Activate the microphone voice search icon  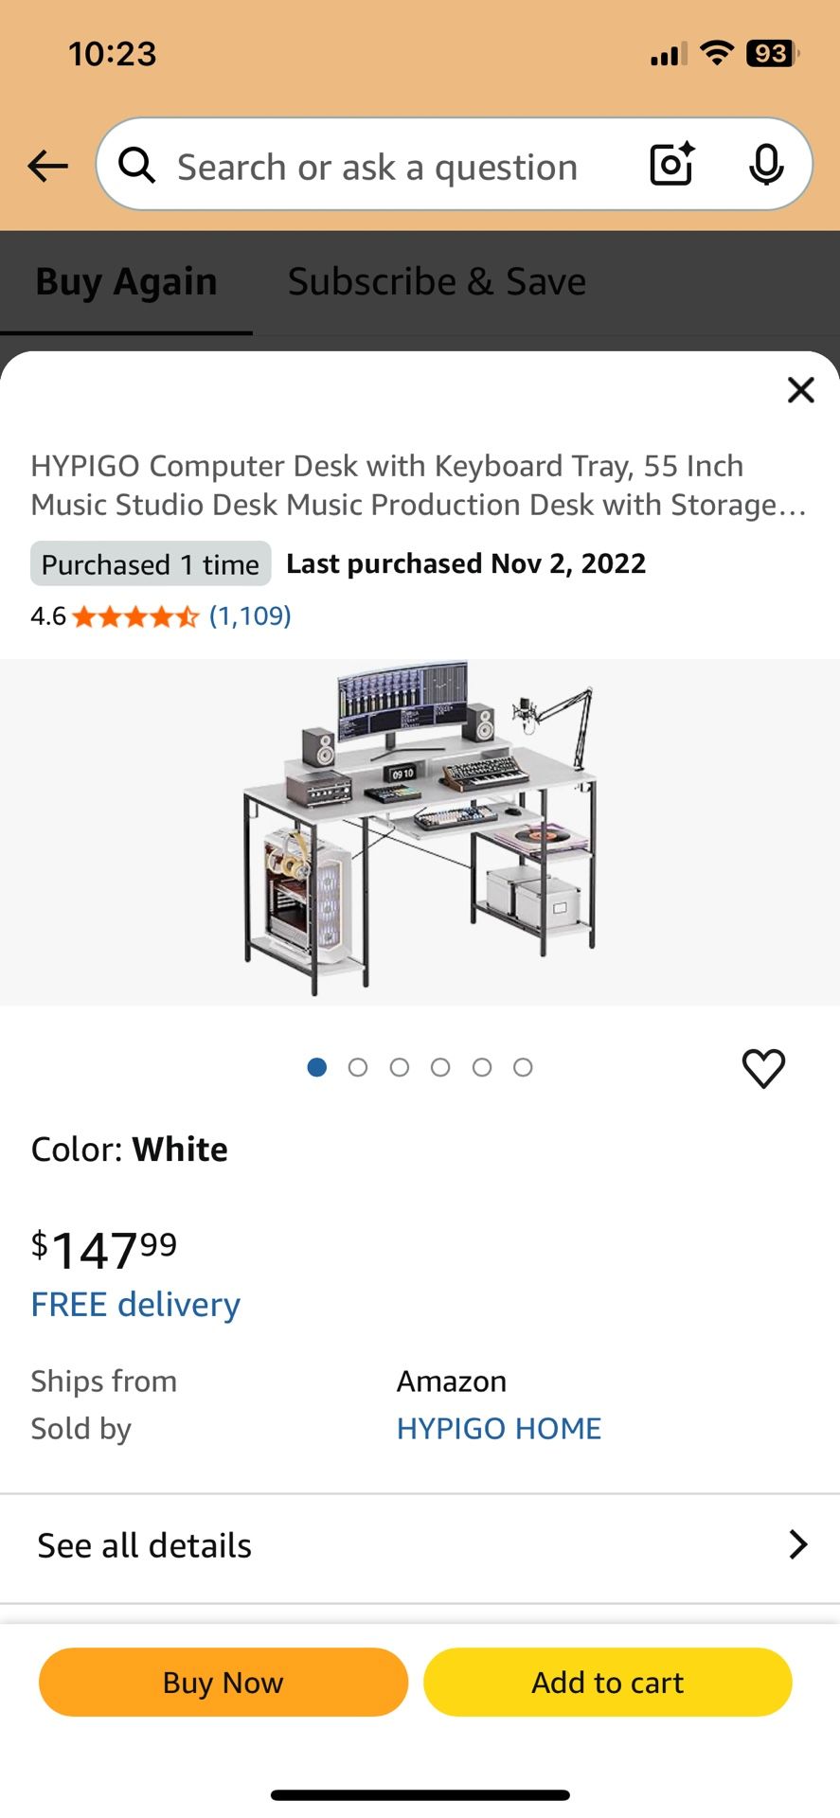coord(765,164)
